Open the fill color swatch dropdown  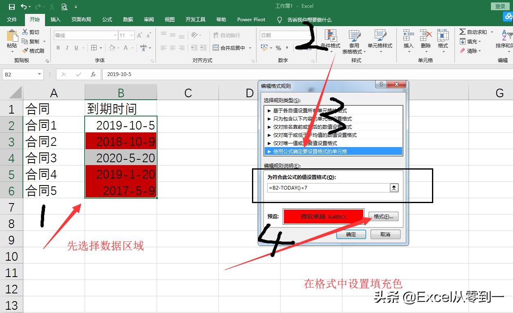click(x=119, y=48)
